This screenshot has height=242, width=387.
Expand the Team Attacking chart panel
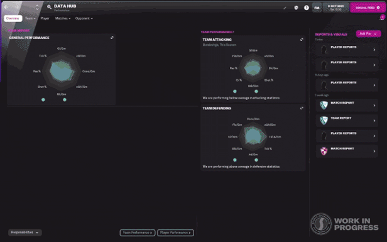(302, 40)
